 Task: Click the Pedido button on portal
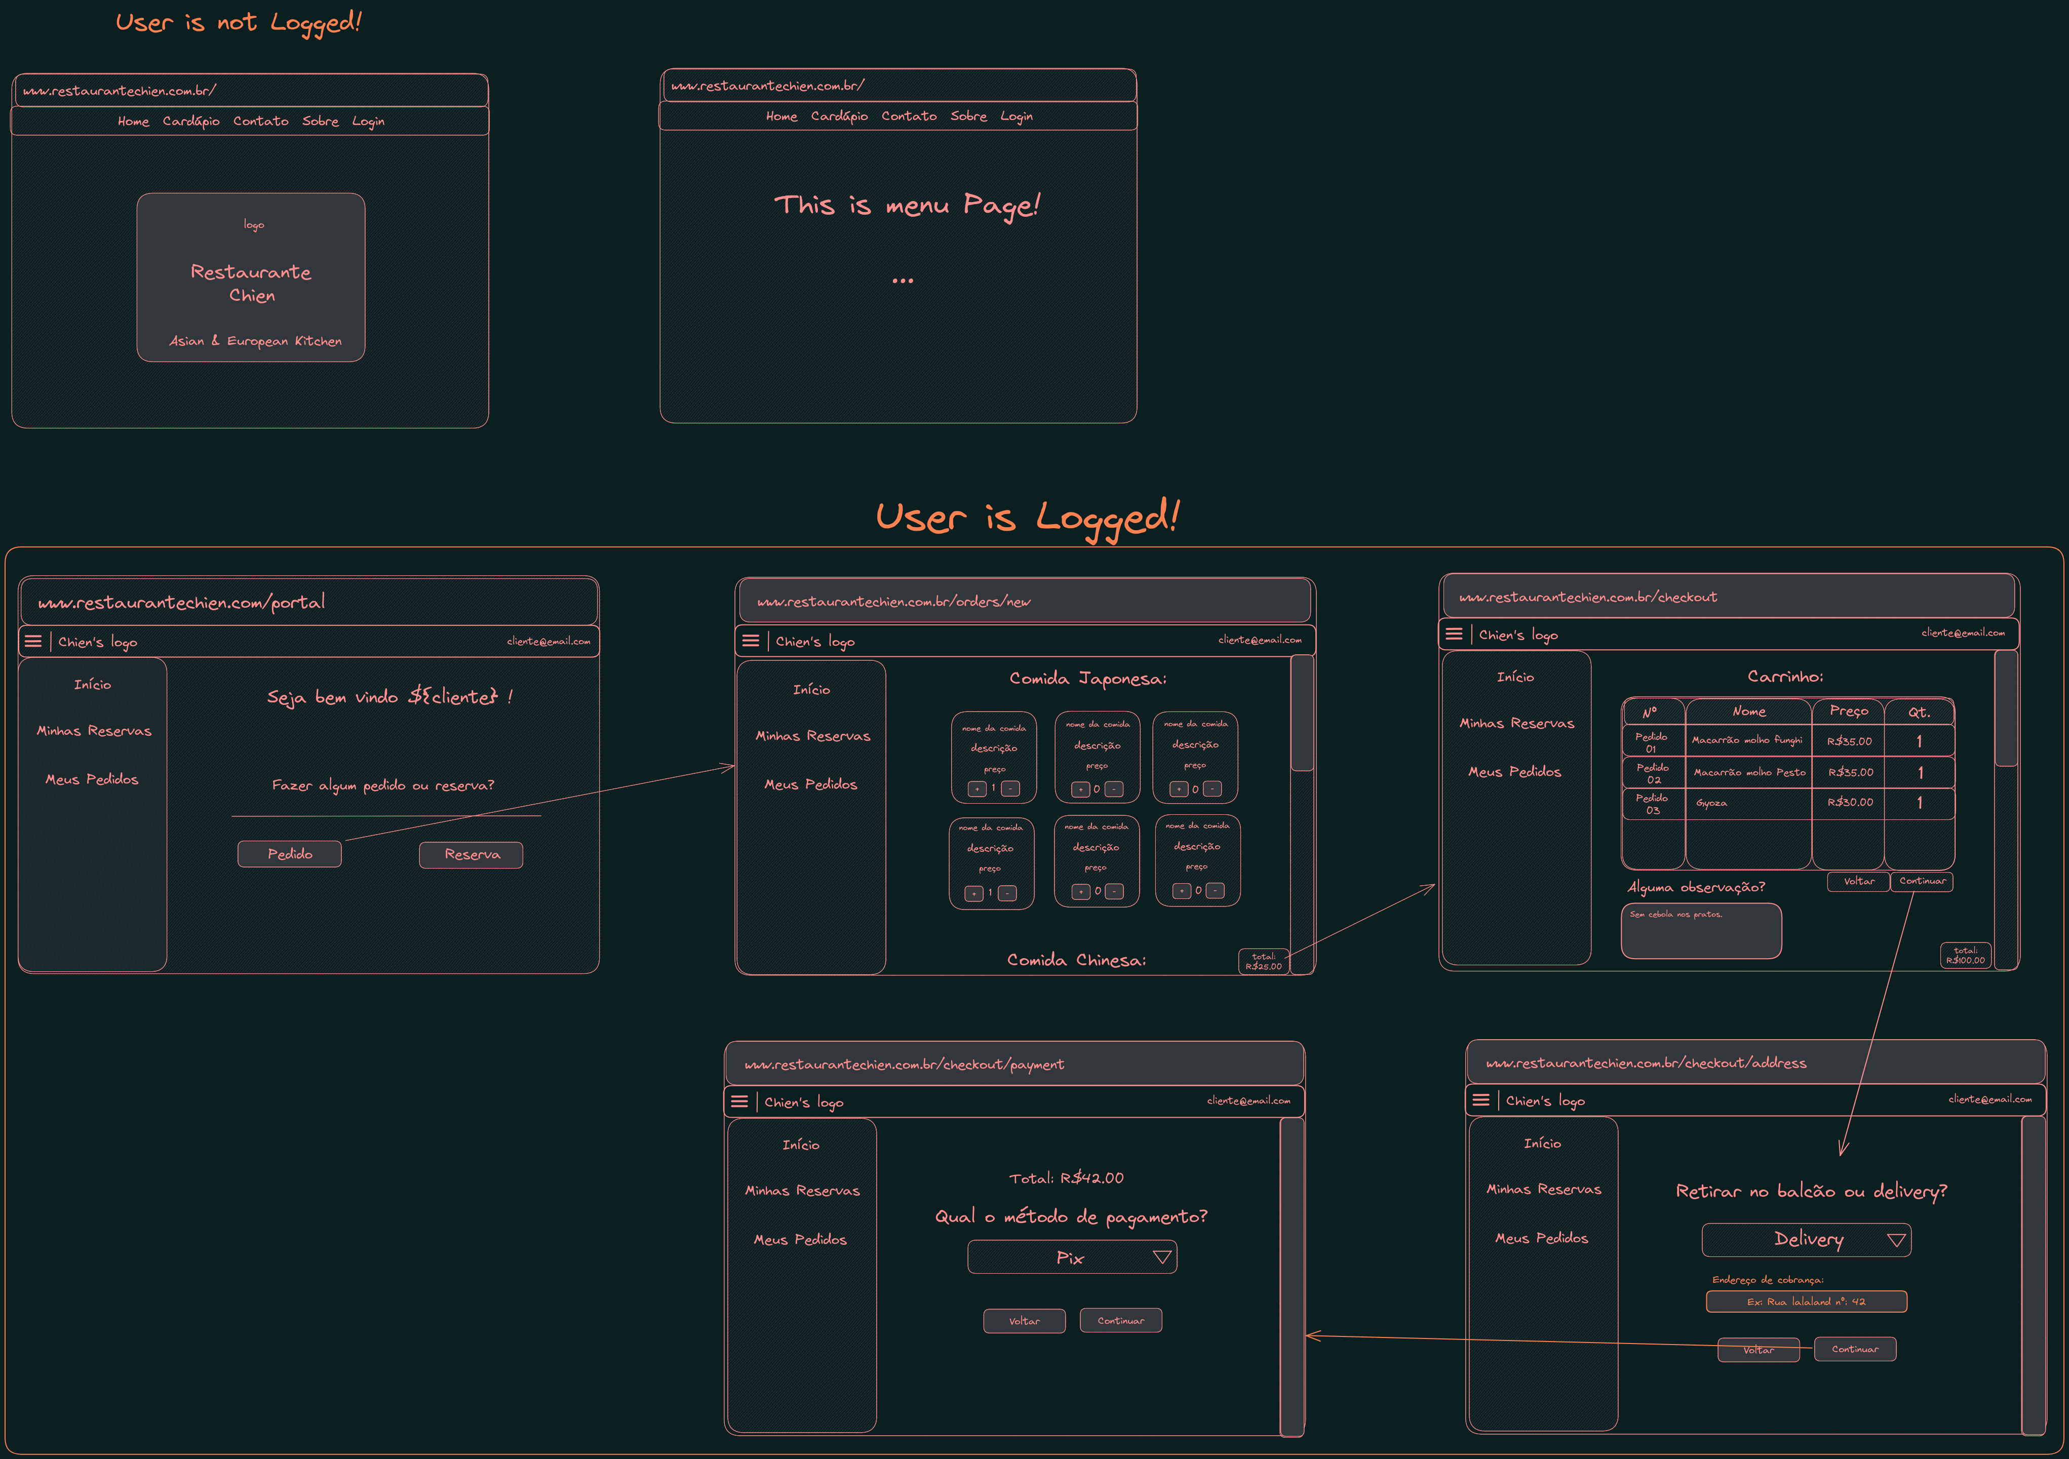(x=289, y=854)
